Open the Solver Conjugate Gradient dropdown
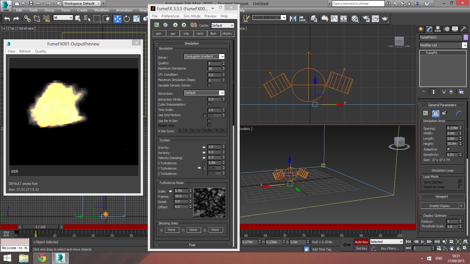 tap(204, 56)
